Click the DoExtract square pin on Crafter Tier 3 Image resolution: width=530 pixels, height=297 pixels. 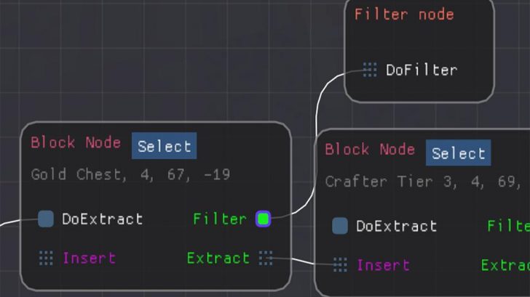(340, 226)
